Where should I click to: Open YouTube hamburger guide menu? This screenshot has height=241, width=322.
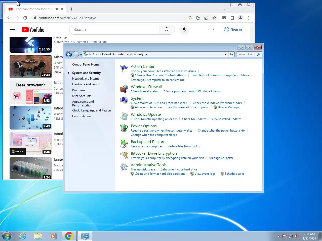[13, 30]
